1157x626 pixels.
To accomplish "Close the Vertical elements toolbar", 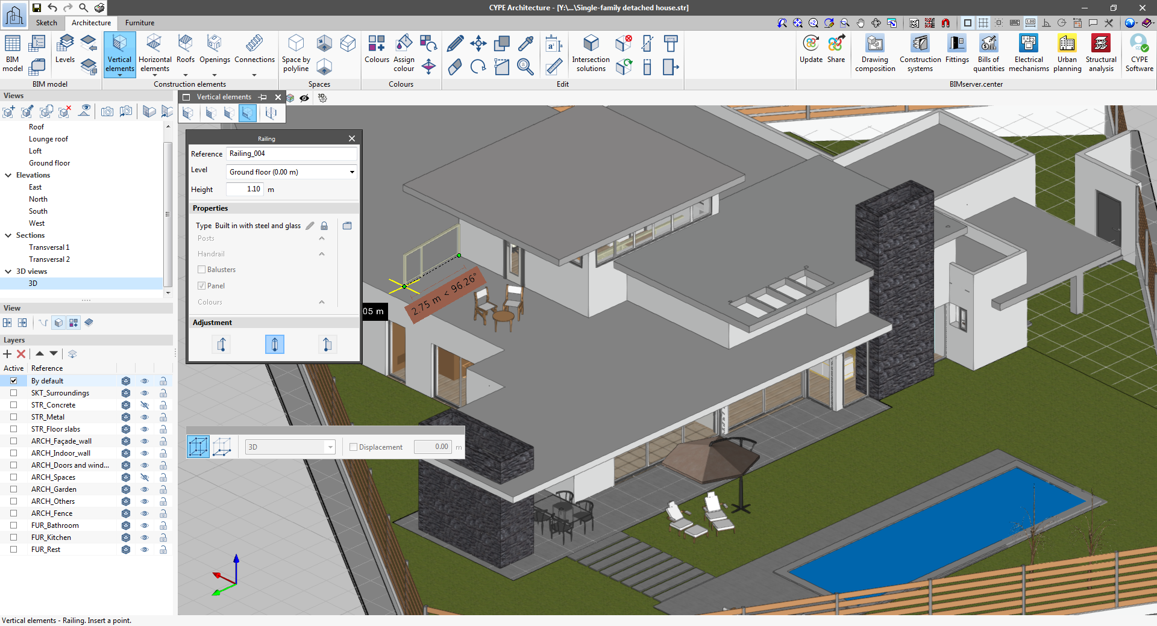I will (278, 97).
